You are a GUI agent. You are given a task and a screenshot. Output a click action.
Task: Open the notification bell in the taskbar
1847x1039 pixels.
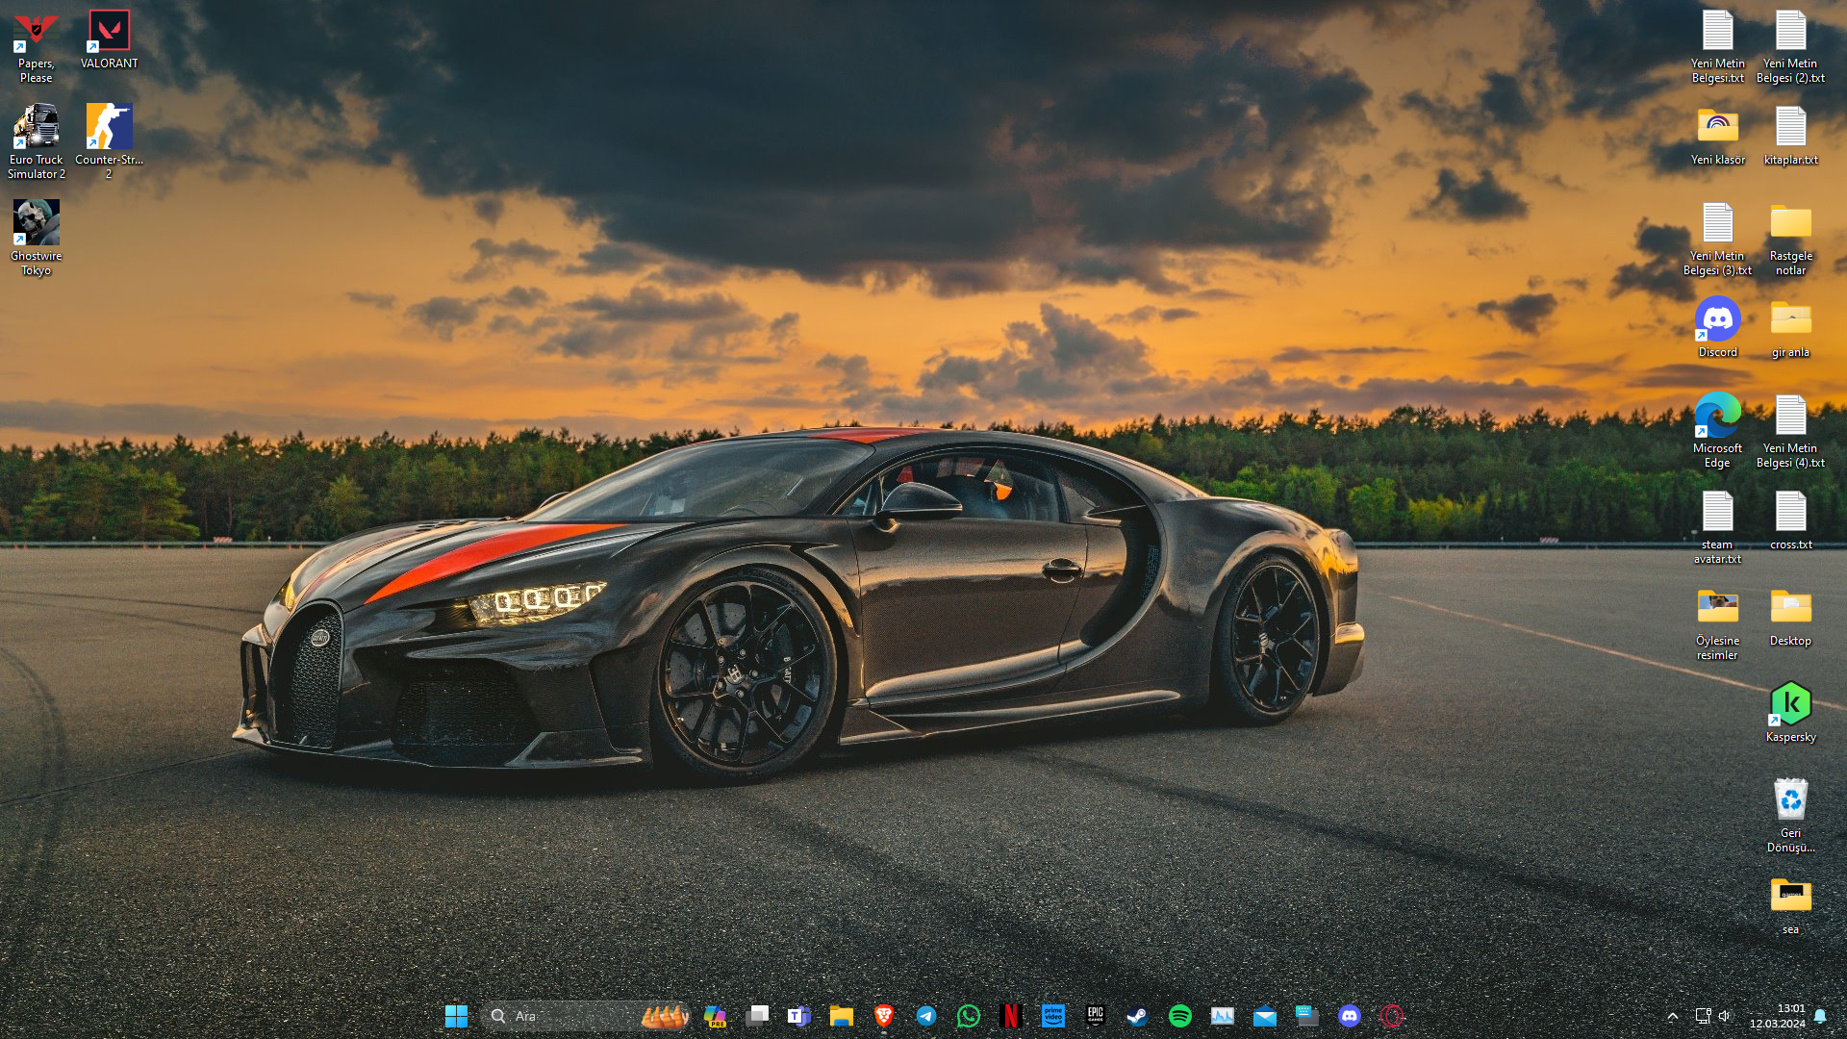[1820, 1016]
